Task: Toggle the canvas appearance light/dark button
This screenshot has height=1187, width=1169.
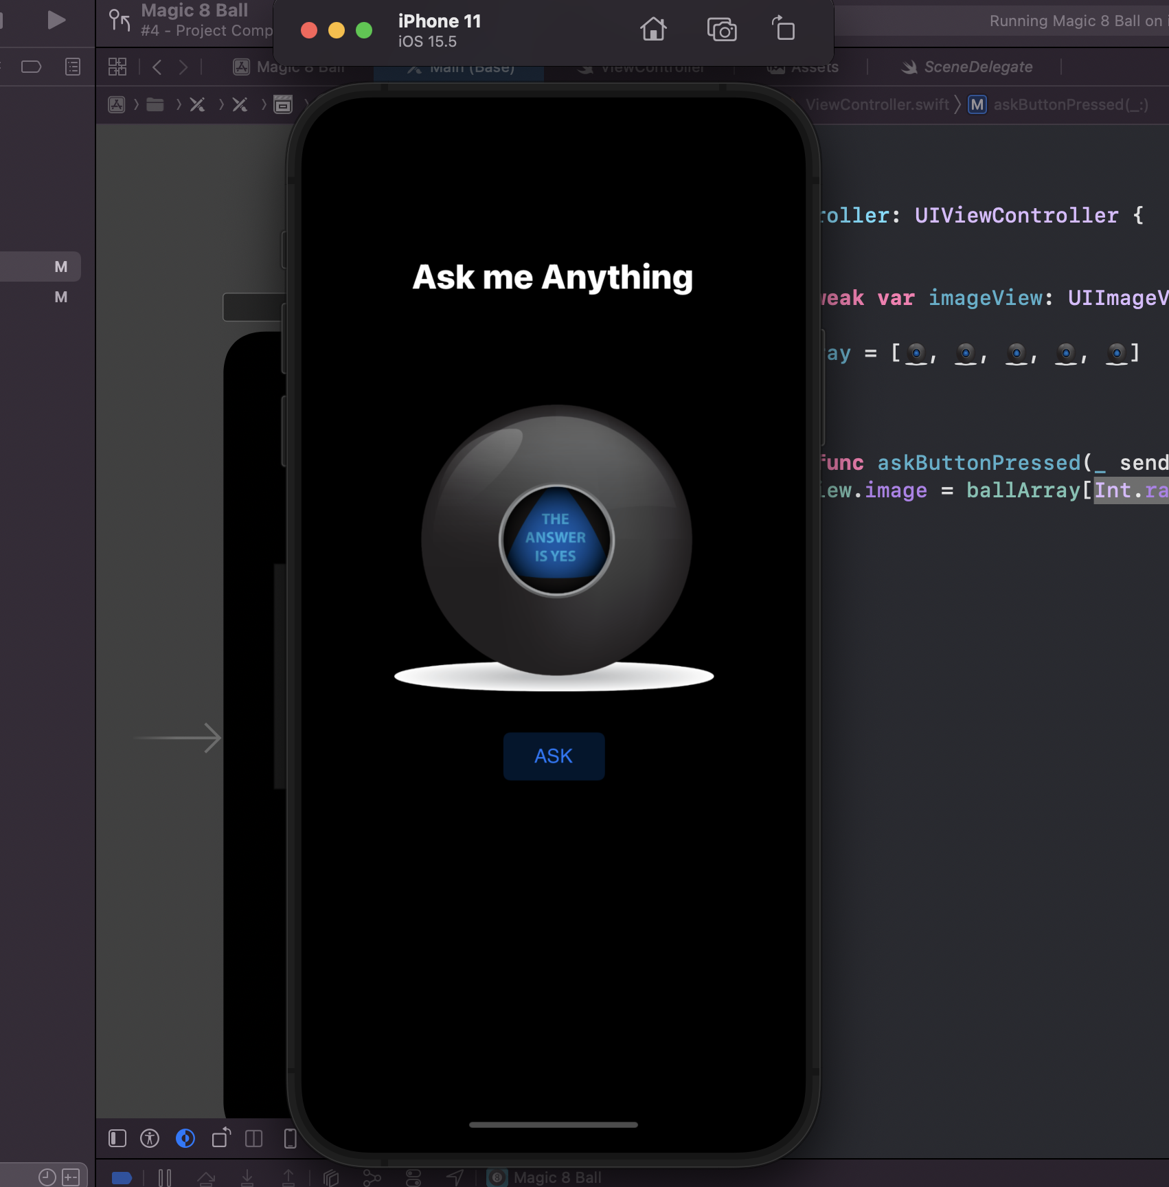Action: 185,1138
